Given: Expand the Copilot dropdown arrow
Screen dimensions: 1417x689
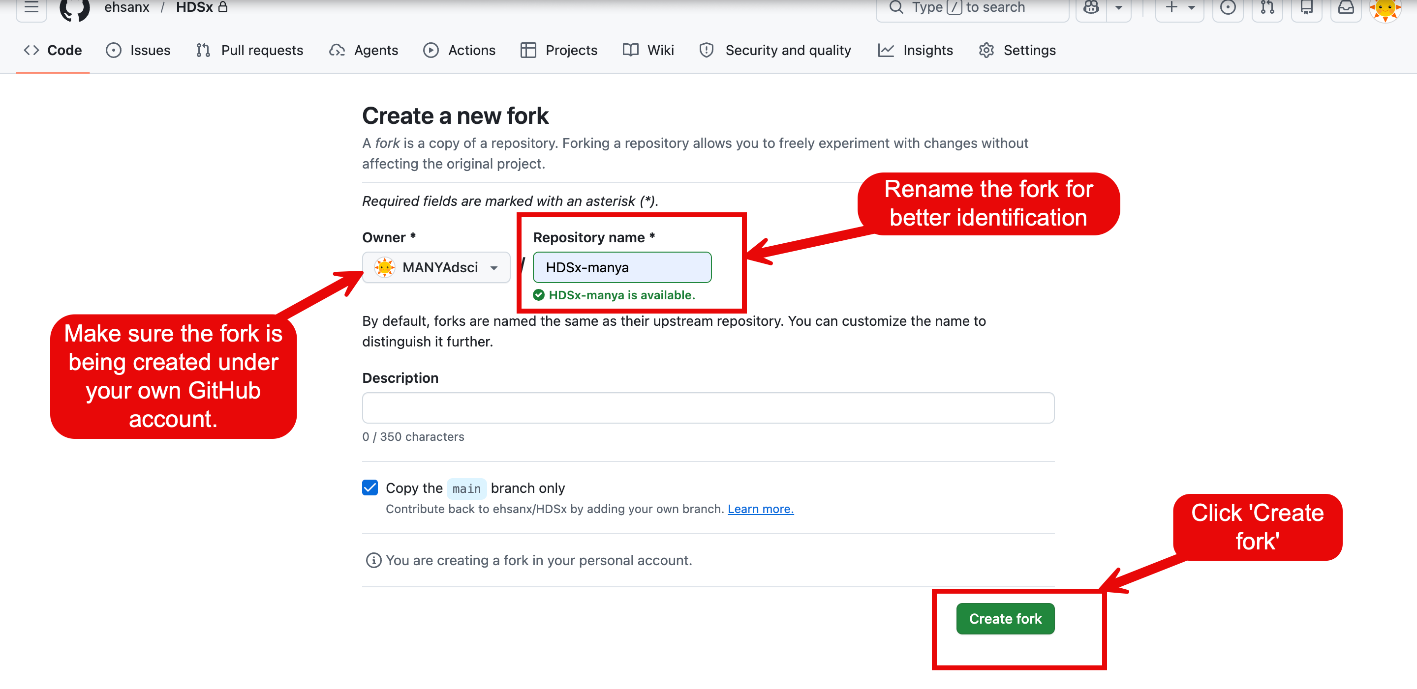Looking at the screenshot, I should click(x=1118, y=8).
